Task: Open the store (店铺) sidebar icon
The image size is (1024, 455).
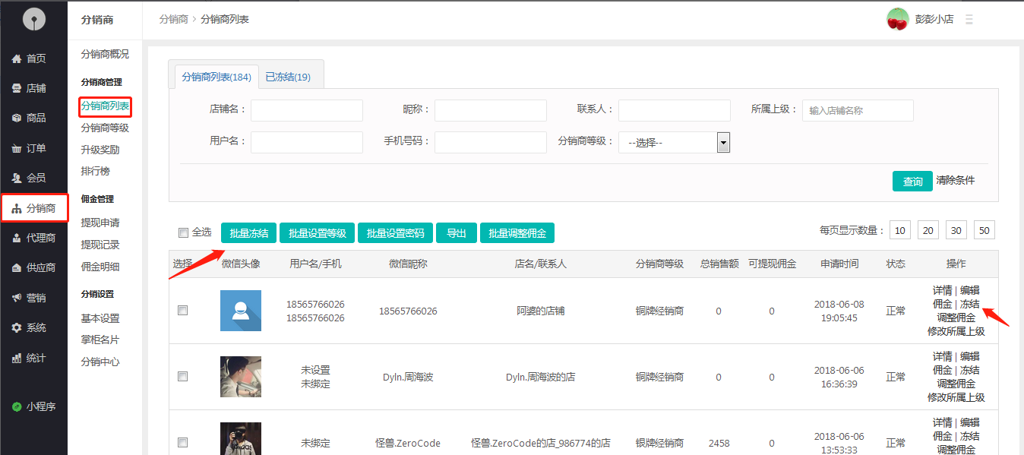Action: pos(17,88)
